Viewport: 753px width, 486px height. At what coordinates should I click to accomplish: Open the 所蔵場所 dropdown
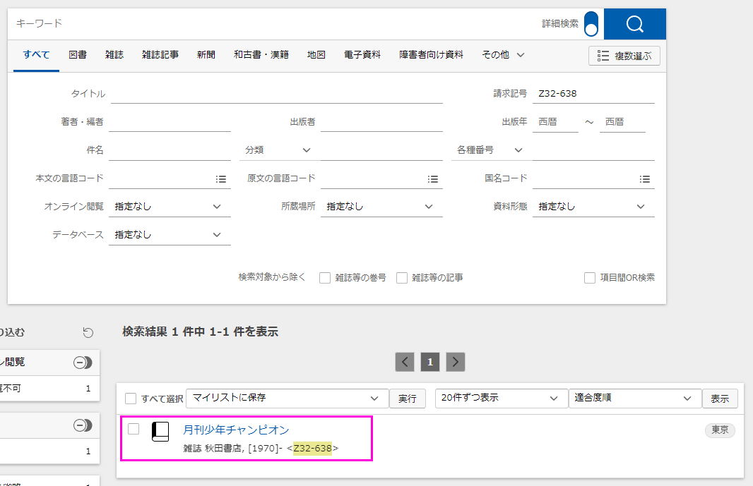click(381, 207)
